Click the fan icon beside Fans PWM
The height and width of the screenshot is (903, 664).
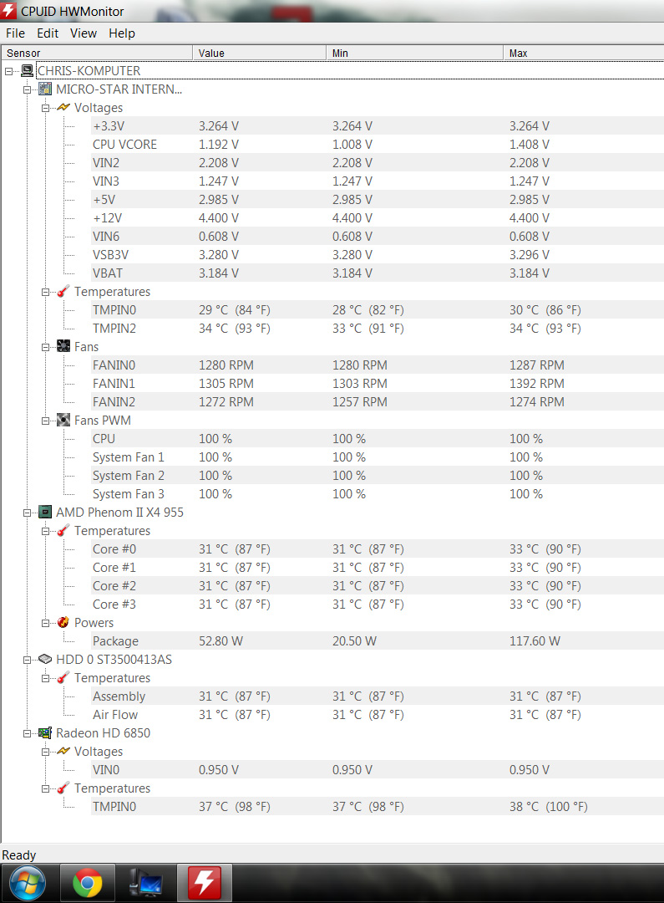pos(63,421)
